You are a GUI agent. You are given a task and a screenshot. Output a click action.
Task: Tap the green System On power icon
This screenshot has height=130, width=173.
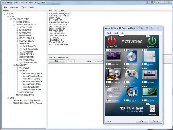tap(152, 41)
